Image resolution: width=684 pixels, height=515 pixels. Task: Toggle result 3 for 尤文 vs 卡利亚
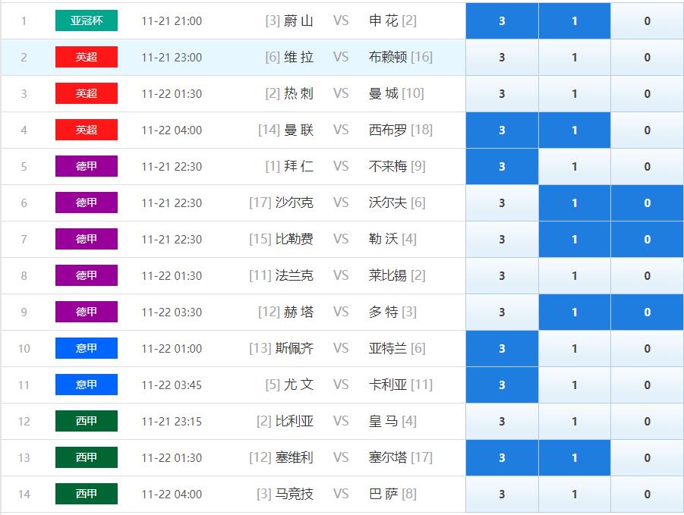pos(502,385)
